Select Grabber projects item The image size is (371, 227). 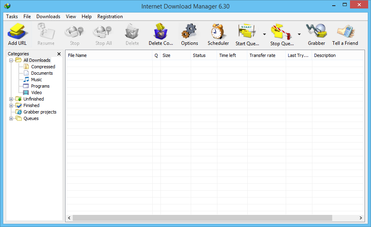coord(40,112)
